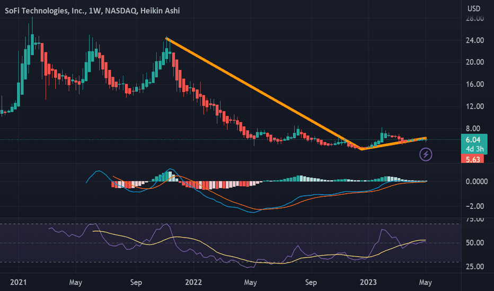Click the SoFi Technologies, Inc. chart title

pyautogui.click(x=92, y=11)
